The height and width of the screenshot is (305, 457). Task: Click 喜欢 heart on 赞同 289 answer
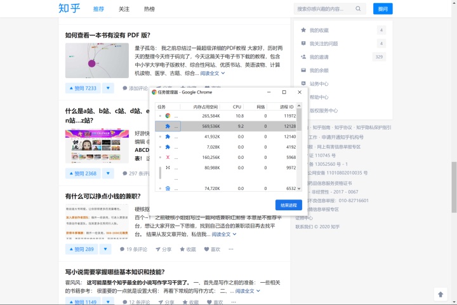tap(212, 249)
